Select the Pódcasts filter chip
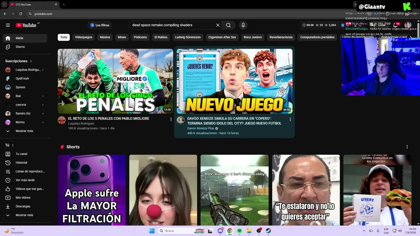This screenshot has width=420, height=236. tap(140, 37)
